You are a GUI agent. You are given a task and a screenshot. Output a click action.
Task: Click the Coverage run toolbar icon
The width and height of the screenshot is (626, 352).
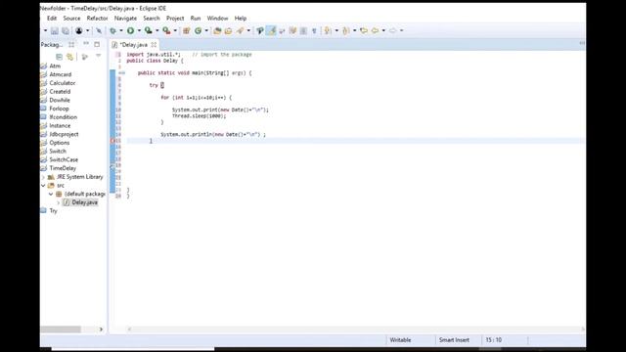(148, 30)
